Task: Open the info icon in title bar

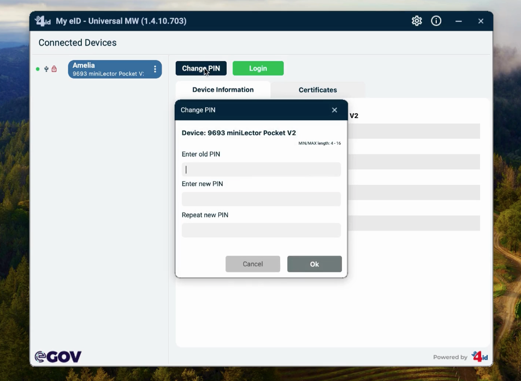Action: click(x=436, y=21)
